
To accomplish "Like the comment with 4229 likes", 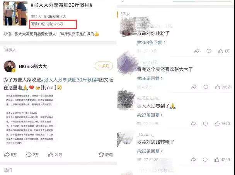I will [x=217, y=160].
